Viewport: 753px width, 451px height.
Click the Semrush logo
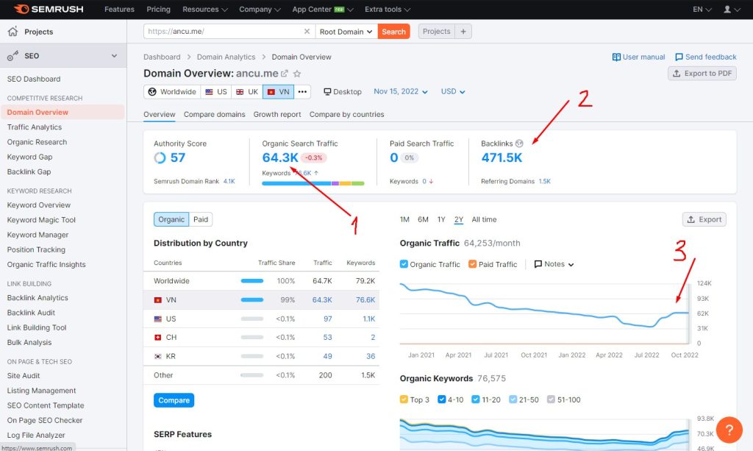[49, 9]
